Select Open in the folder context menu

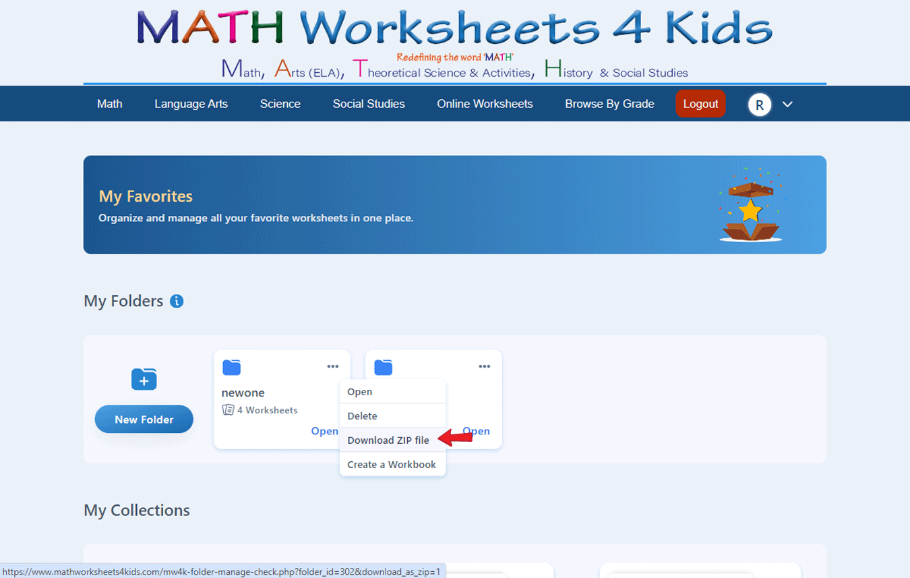click(393, 392)
